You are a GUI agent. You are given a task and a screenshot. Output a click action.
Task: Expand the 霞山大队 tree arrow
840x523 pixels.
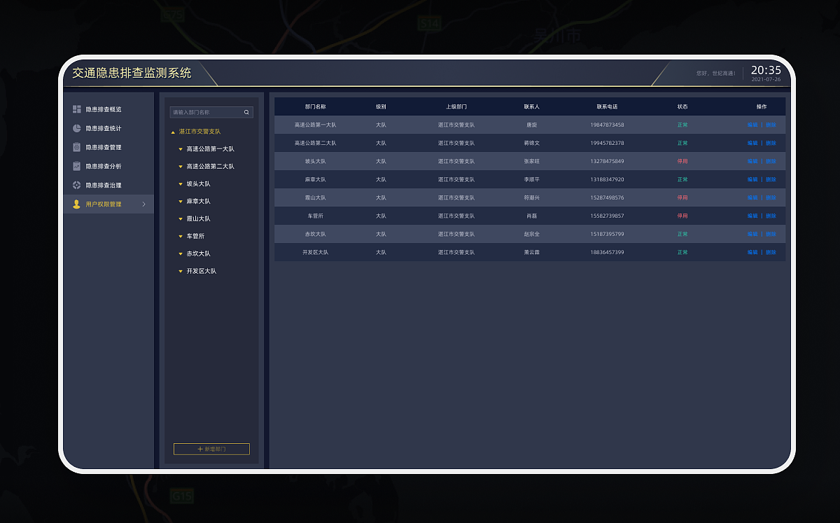181,219
